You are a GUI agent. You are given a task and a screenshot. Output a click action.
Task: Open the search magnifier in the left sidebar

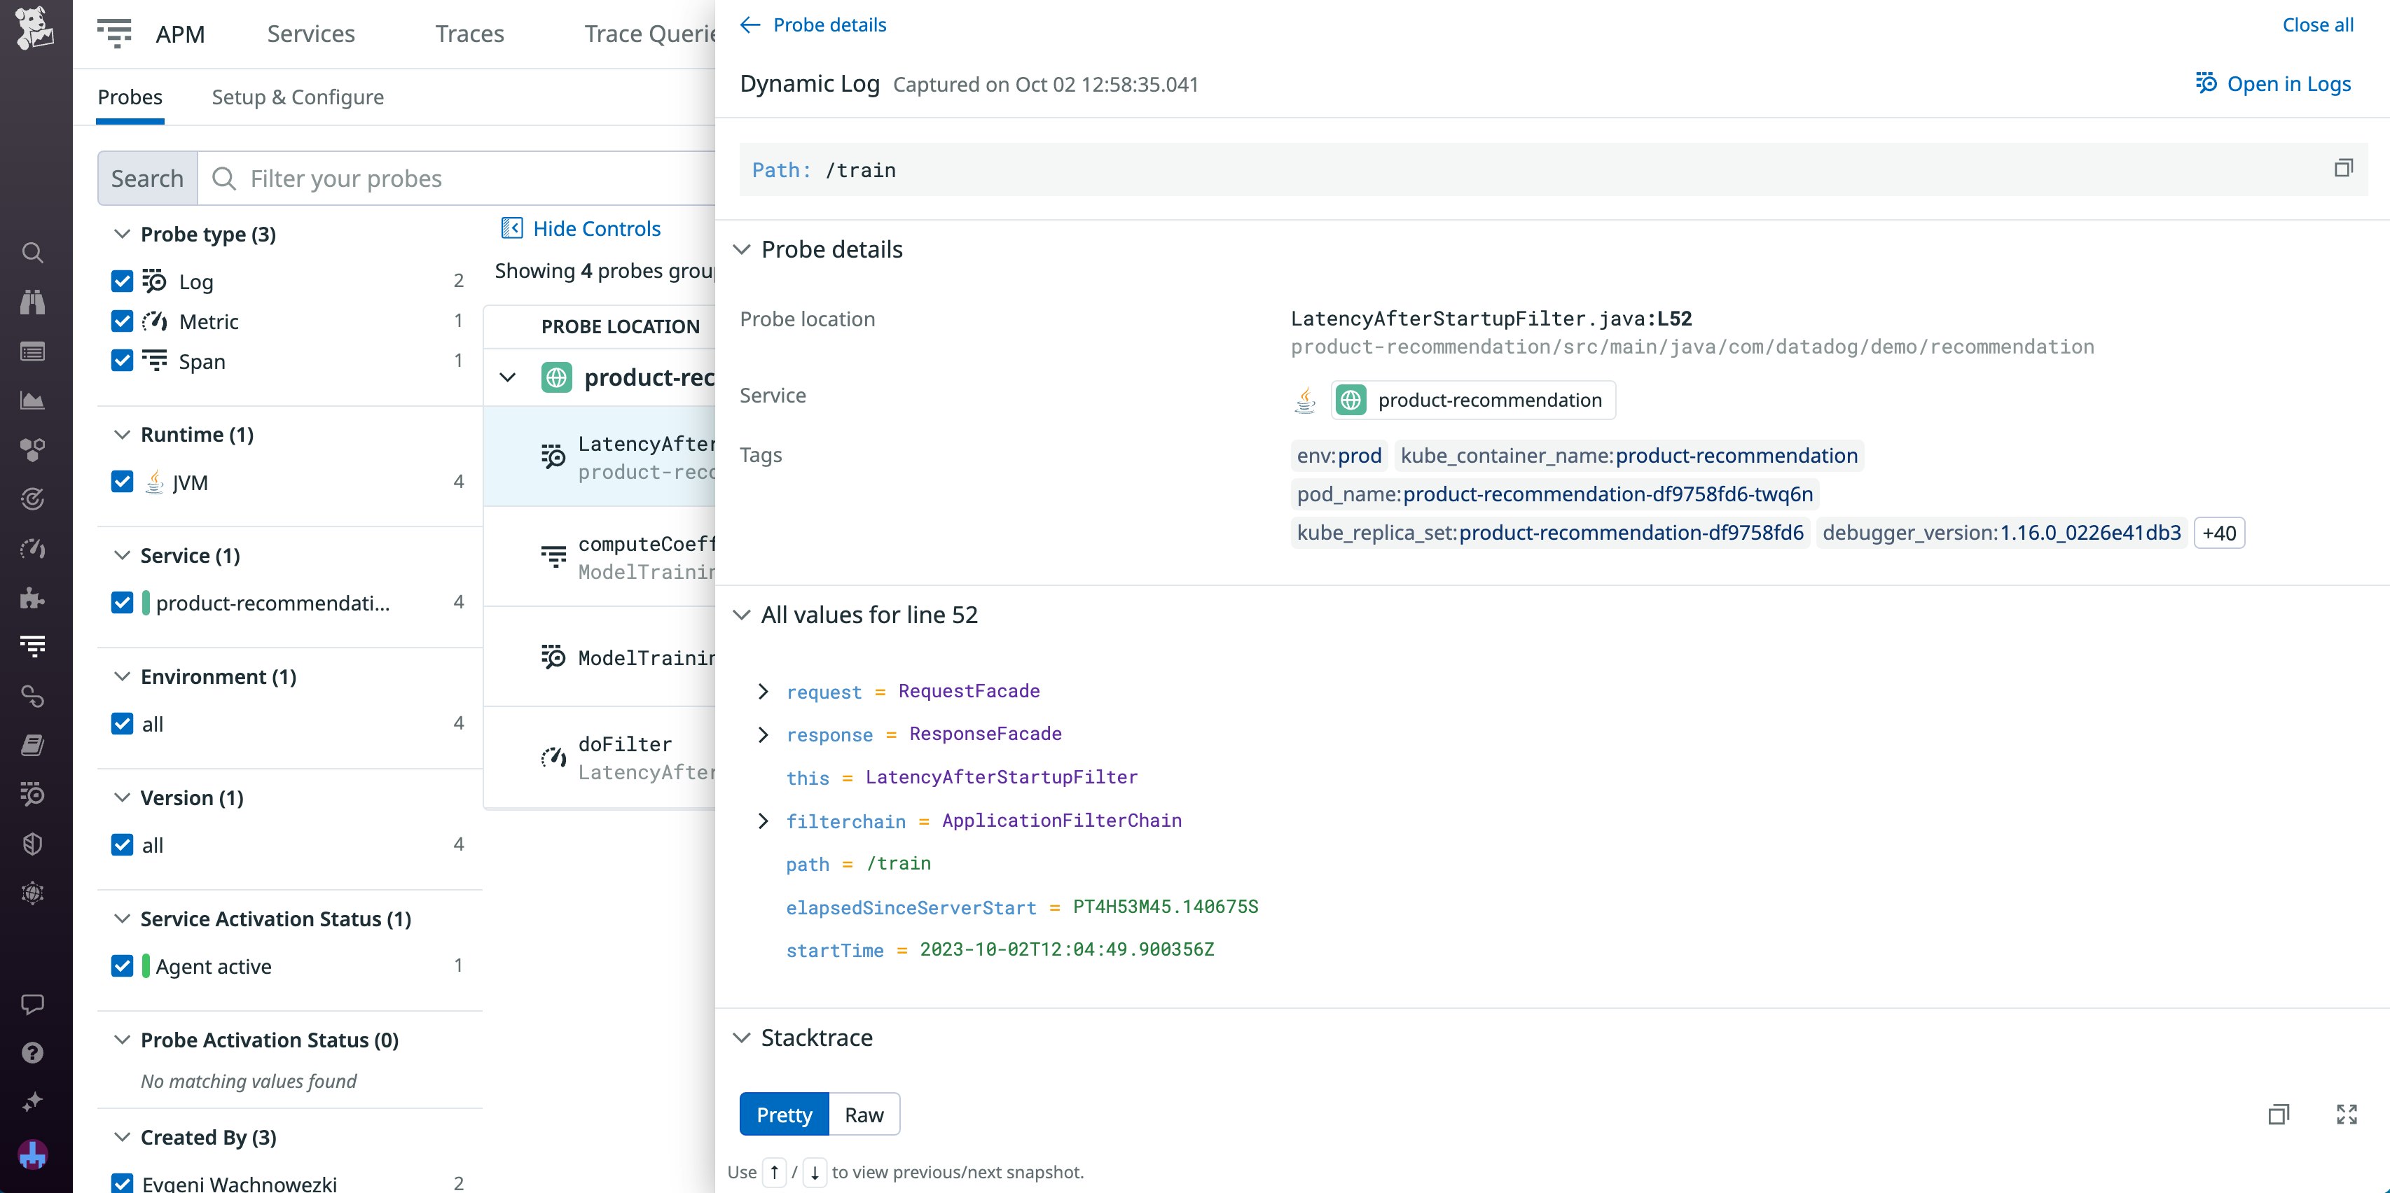[32, 252]
